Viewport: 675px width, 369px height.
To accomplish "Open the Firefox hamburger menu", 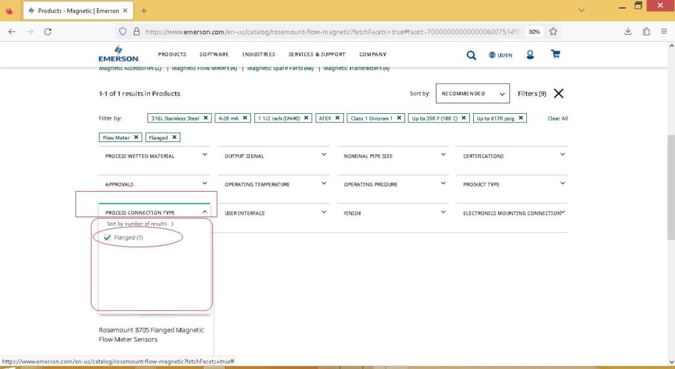I will pyautogui.click(x=664, y=31).
